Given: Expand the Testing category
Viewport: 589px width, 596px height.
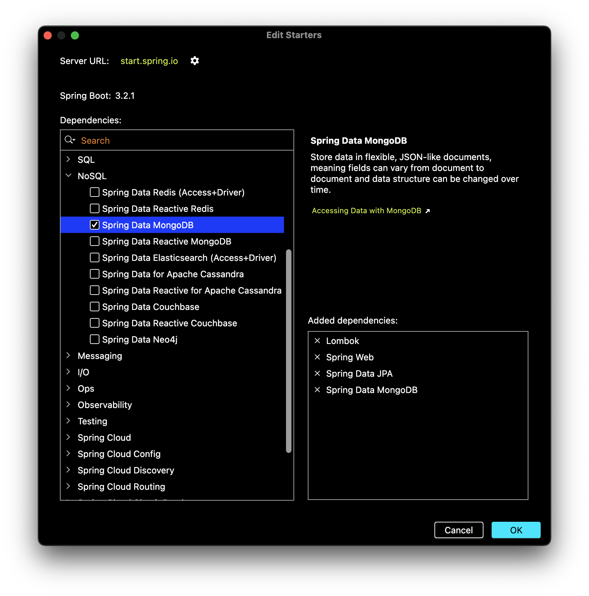Looking at the screenshot, I should (68, 421).
